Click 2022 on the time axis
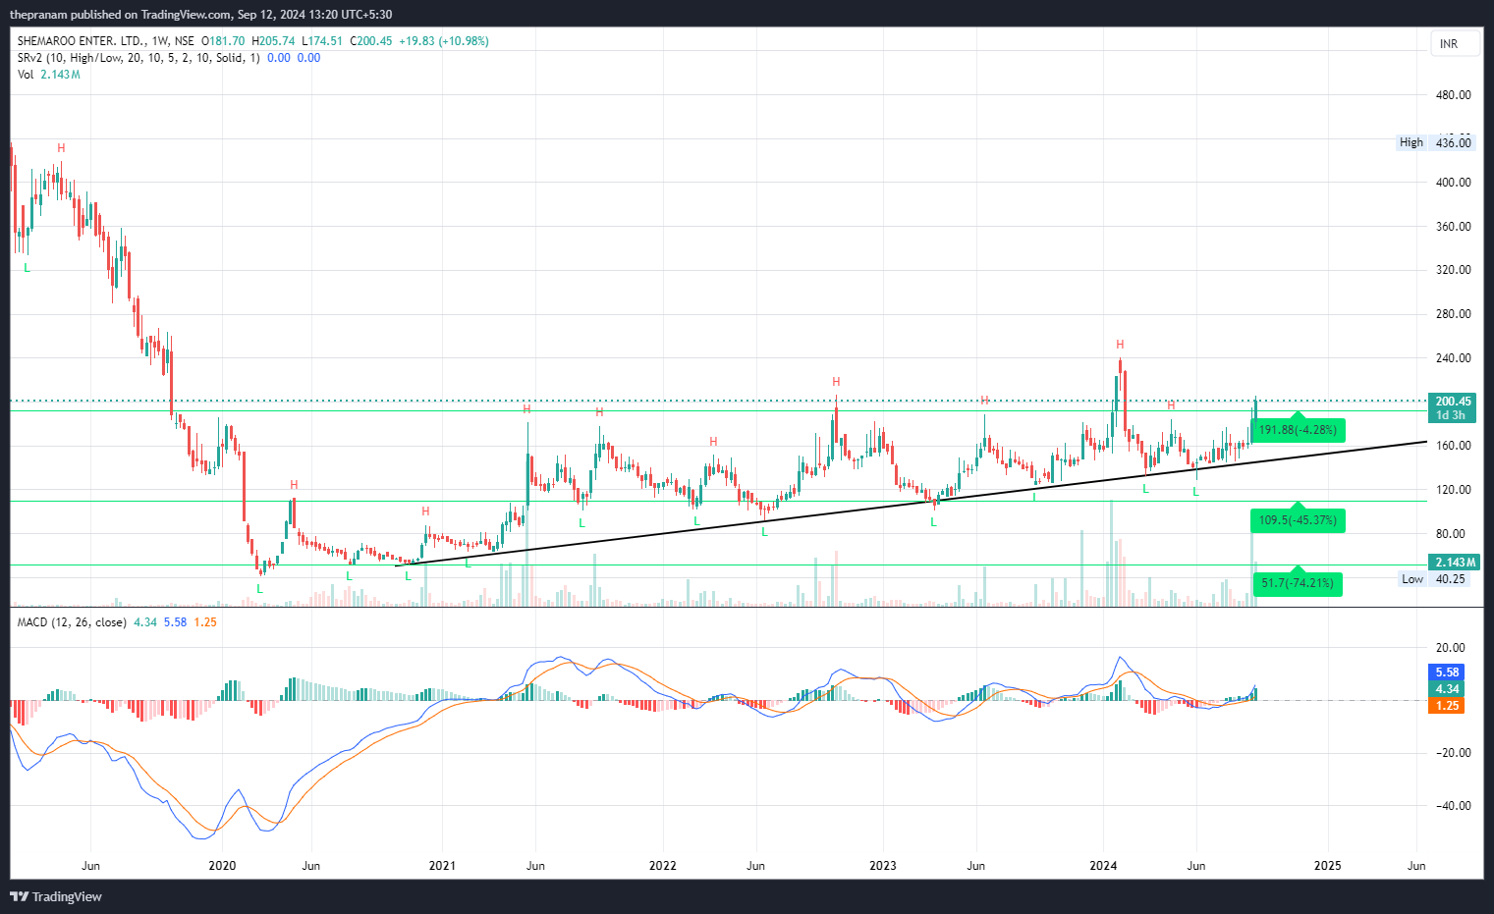 click(663, 866)
